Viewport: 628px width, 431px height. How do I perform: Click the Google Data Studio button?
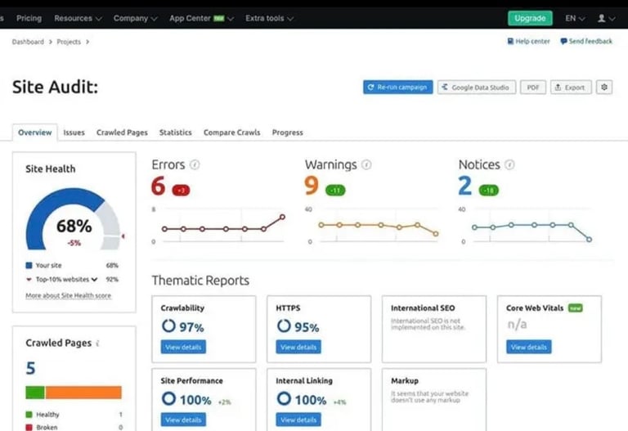coord(477,87)
